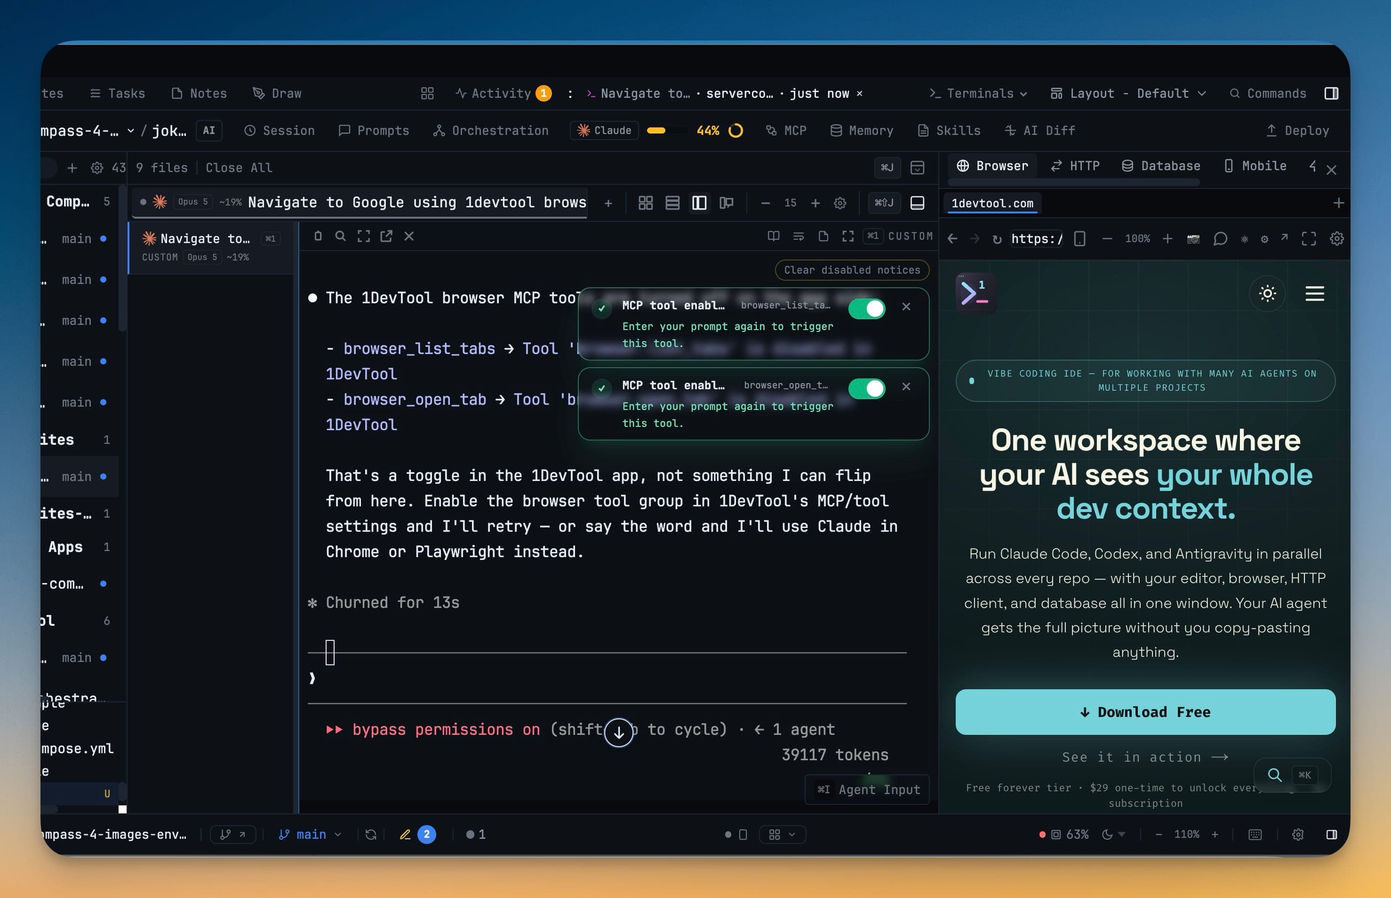The width and height of the screenshot is (1391, 898).
Task: Open terminal pane in external window icon
Action: (386, 236)
